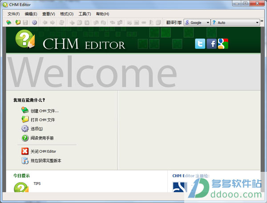This screenshot has height=203, width=267.
Task: Click the 翻译引擎 label
Action: coord(174,22)
